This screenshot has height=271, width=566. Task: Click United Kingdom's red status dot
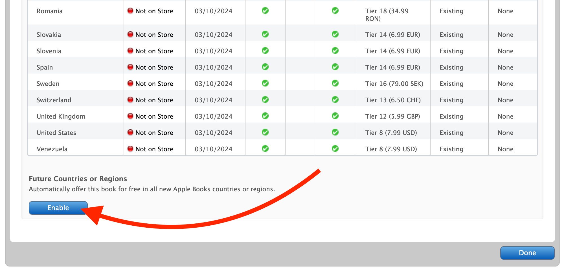pyautogui.click(x=130, y=116)
